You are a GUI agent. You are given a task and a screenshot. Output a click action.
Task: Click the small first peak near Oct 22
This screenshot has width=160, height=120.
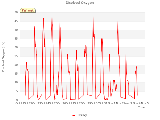tap(26, 62)
